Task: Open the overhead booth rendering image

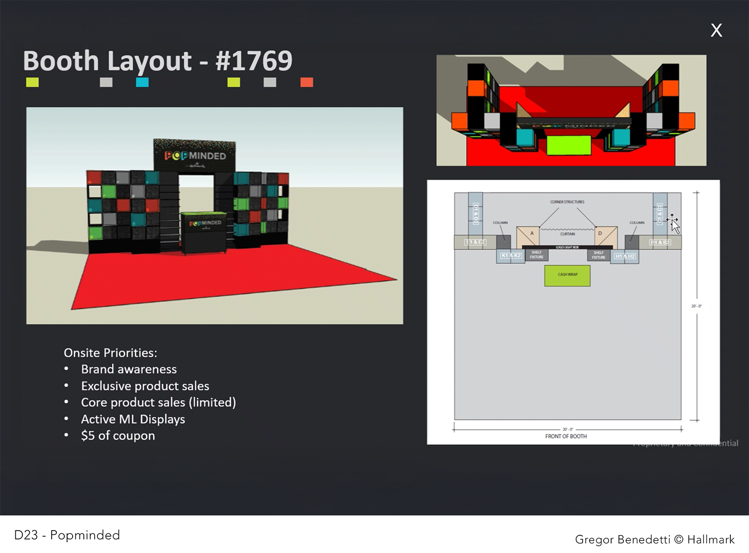Action: 571,111
